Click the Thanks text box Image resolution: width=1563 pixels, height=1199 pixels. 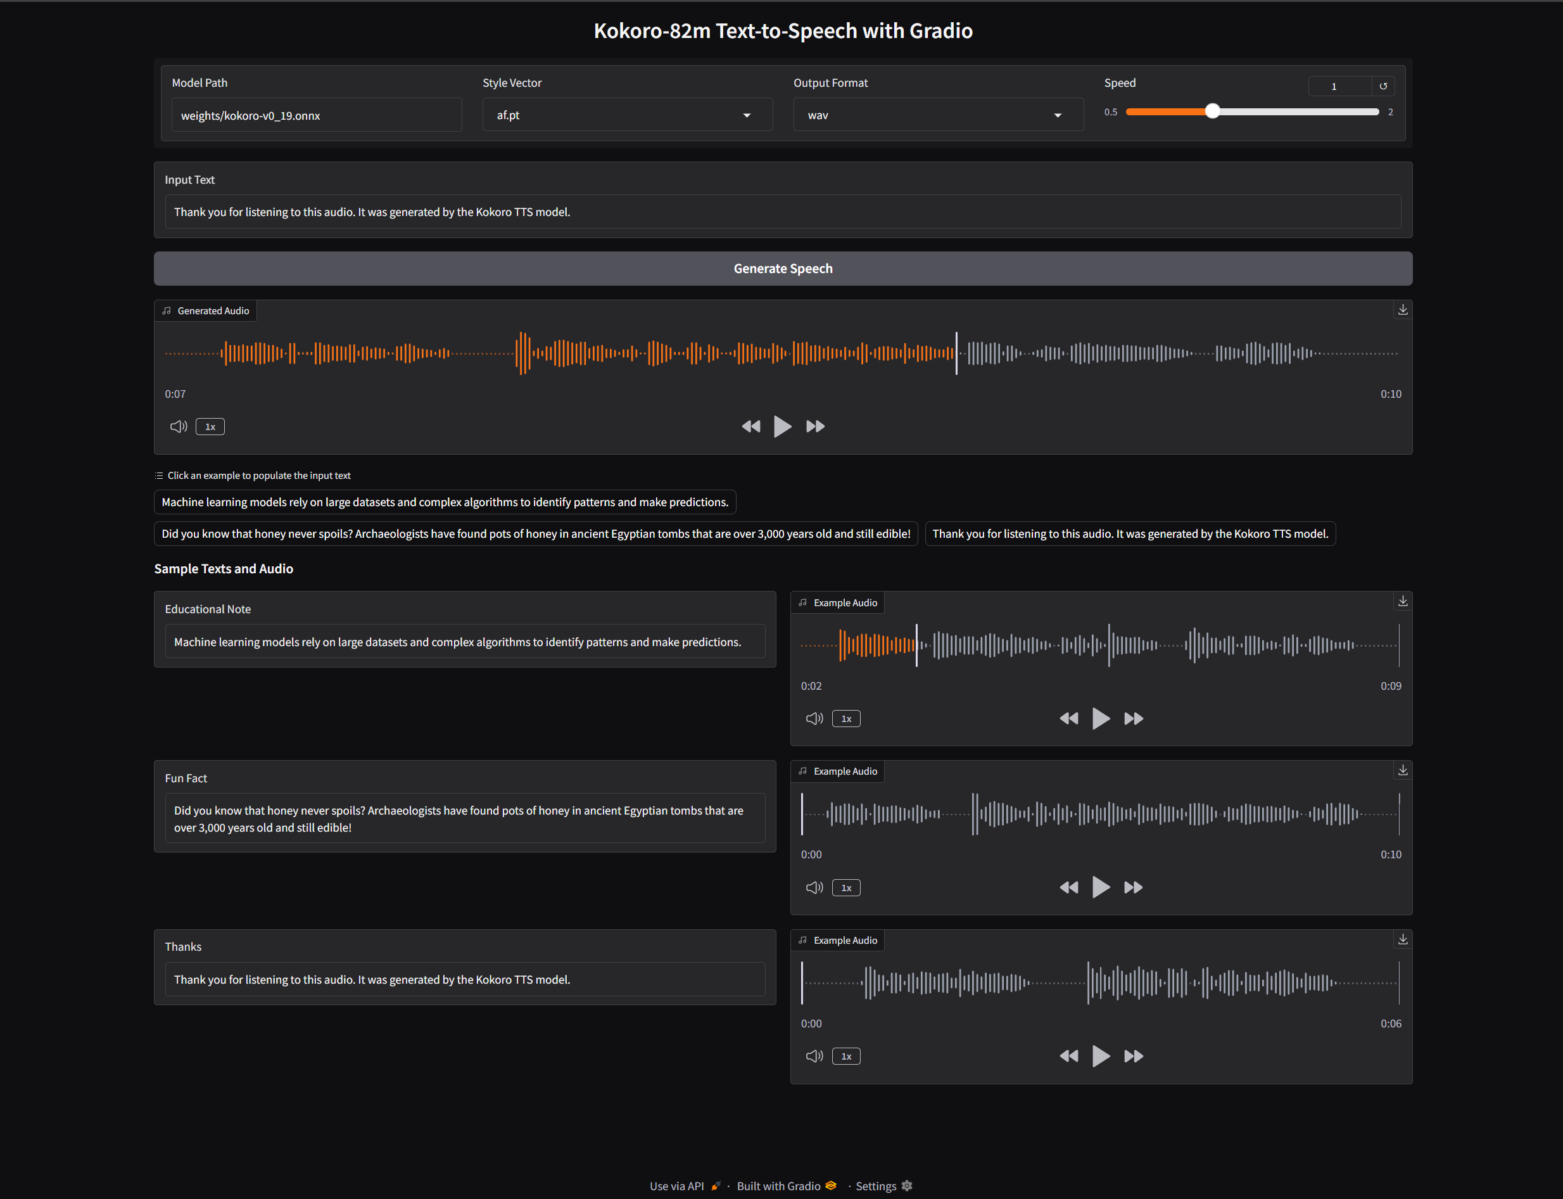tap(465, 979)
